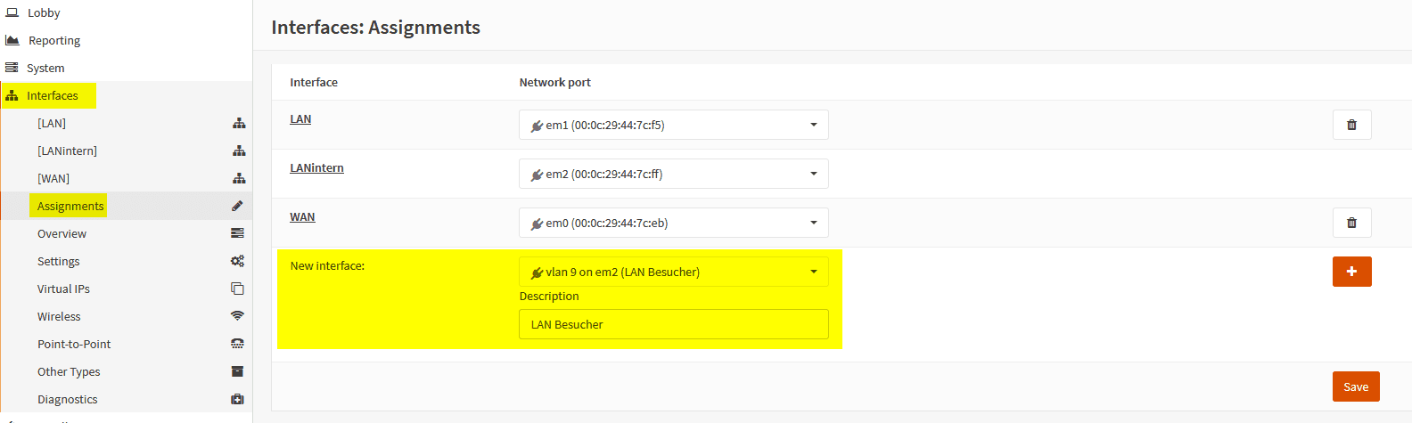Click the Settings gears icon in sidebar
This screenshot has height=423, width=1412.
click(x=237, y=261)
